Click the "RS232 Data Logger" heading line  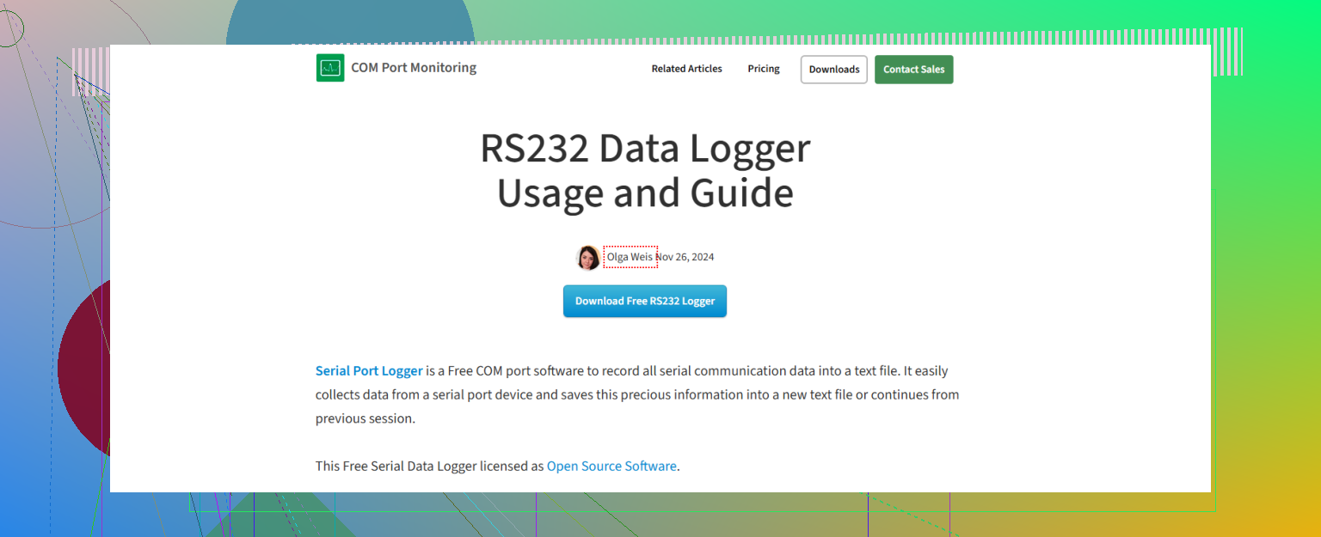click(645, 149)
